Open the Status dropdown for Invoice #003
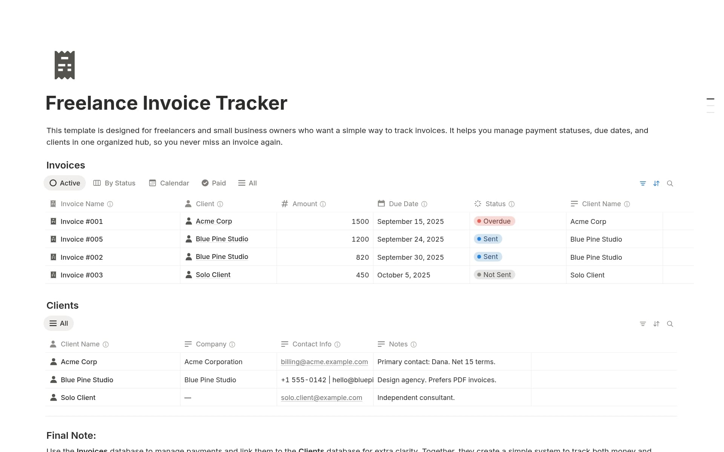Screen dimensions: 724x452 point(494,274)
